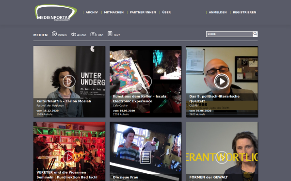Click the date vom 09.06.2020

coord(200,111)
